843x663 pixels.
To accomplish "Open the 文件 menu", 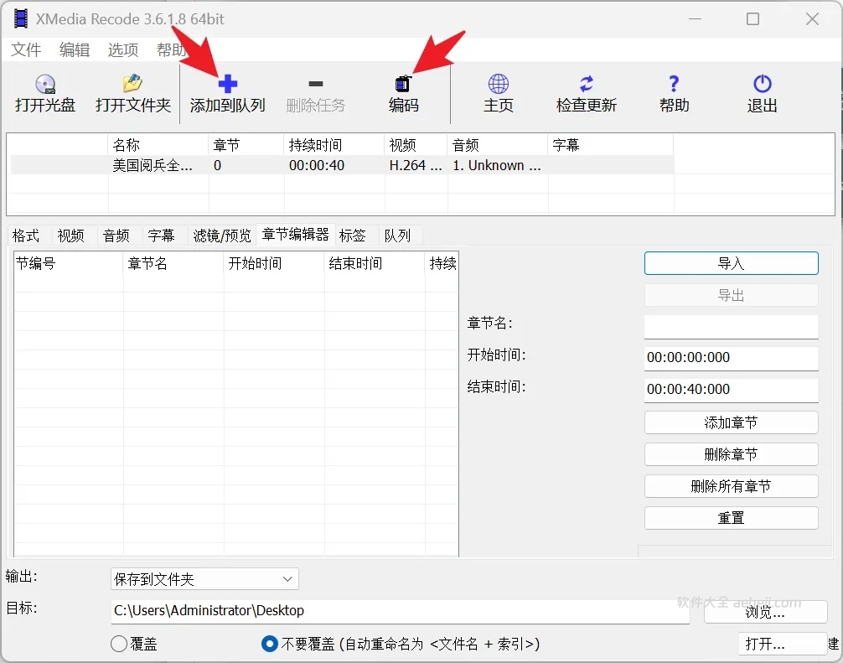I will tap(26, 50).
